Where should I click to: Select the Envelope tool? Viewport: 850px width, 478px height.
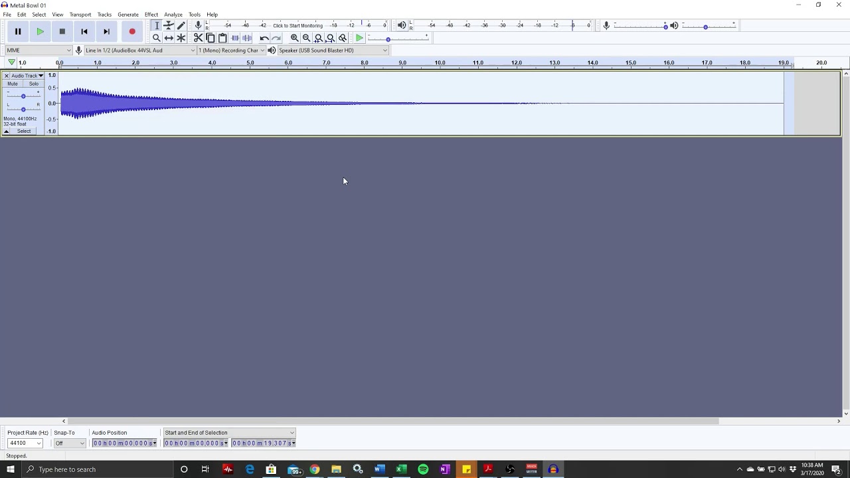click(169, 25)
